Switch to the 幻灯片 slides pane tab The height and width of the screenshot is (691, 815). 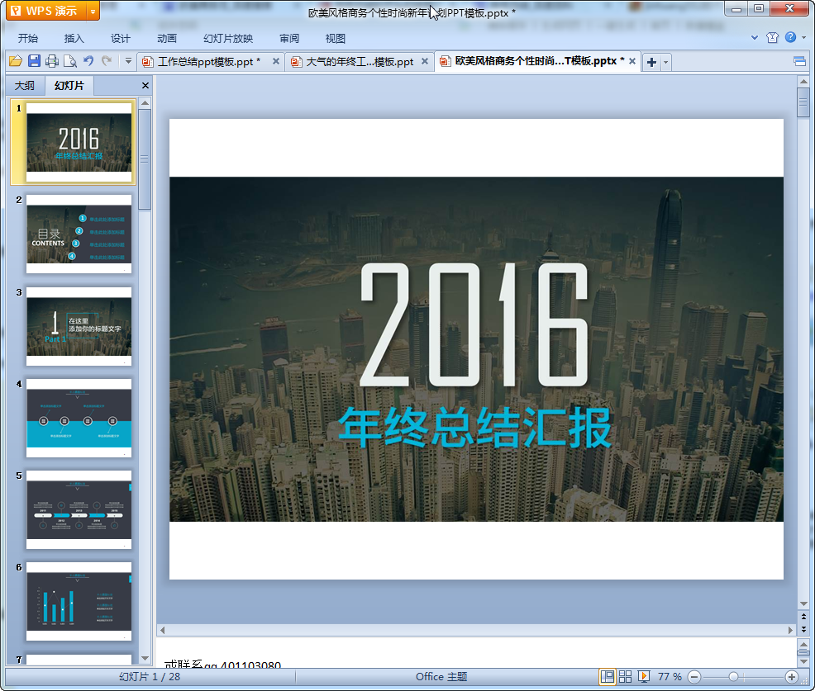click(69, 86)
